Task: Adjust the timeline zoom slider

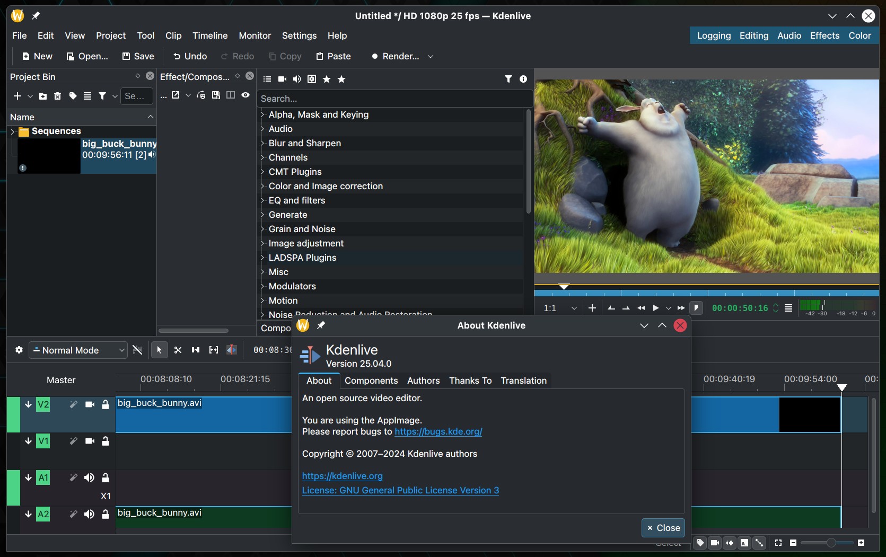Action: [827, 543]
